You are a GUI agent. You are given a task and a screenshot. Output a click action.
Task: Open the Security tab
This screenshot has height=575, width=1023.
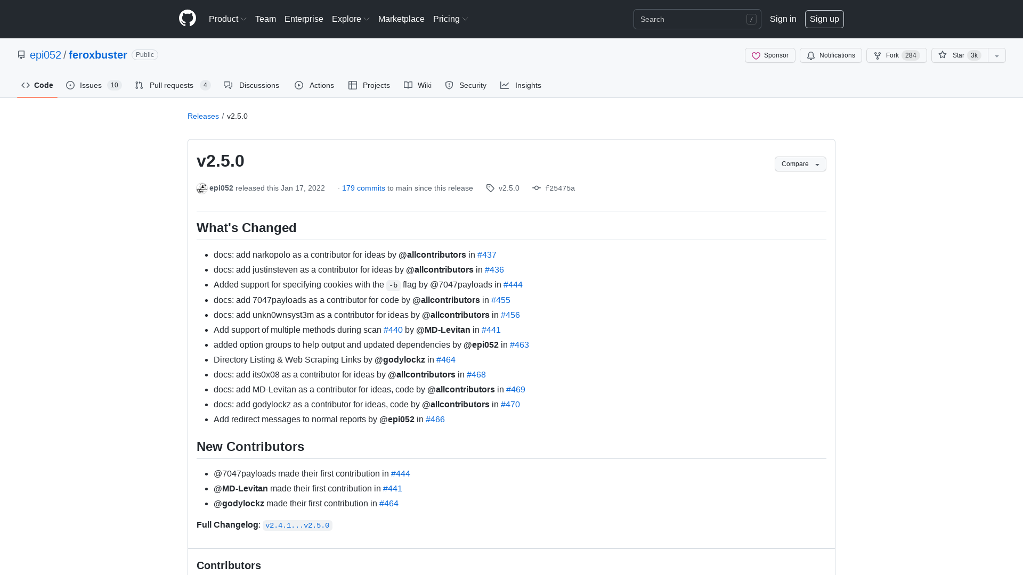pos(466,85)
